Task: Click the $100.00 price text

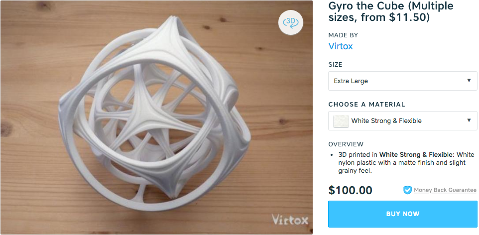Action: 351,190
